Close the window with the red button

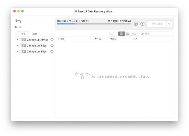click(15, 11)
